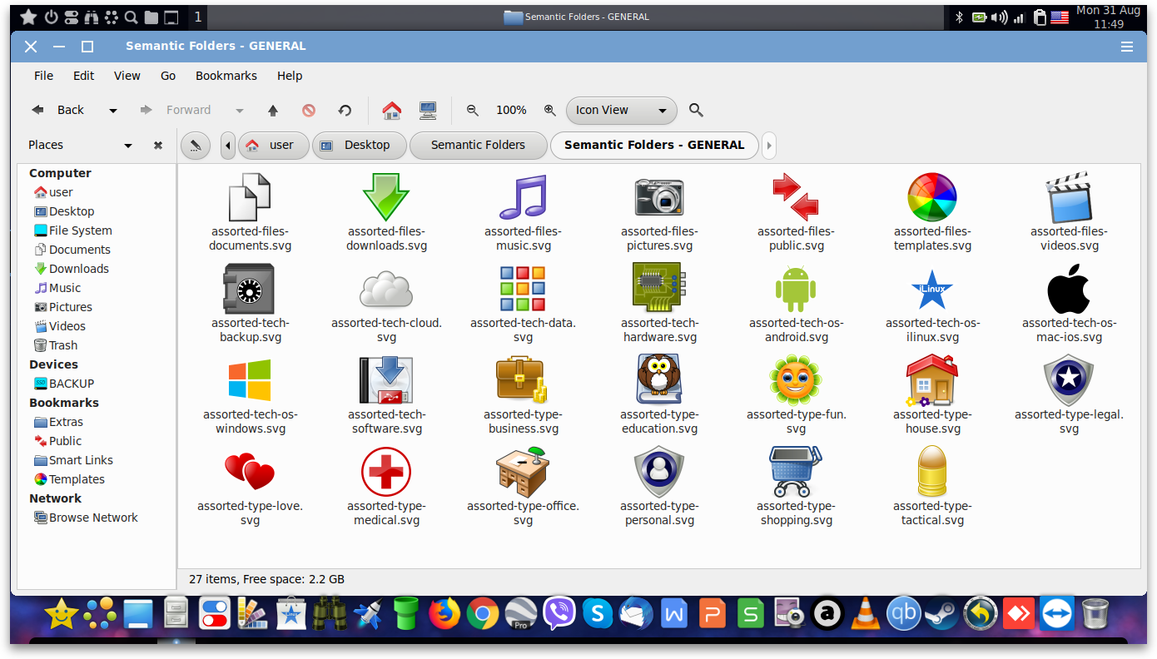Open the Computer location icon
Viewport: 1157px width, 659px height.
click(x=428, y=110)
